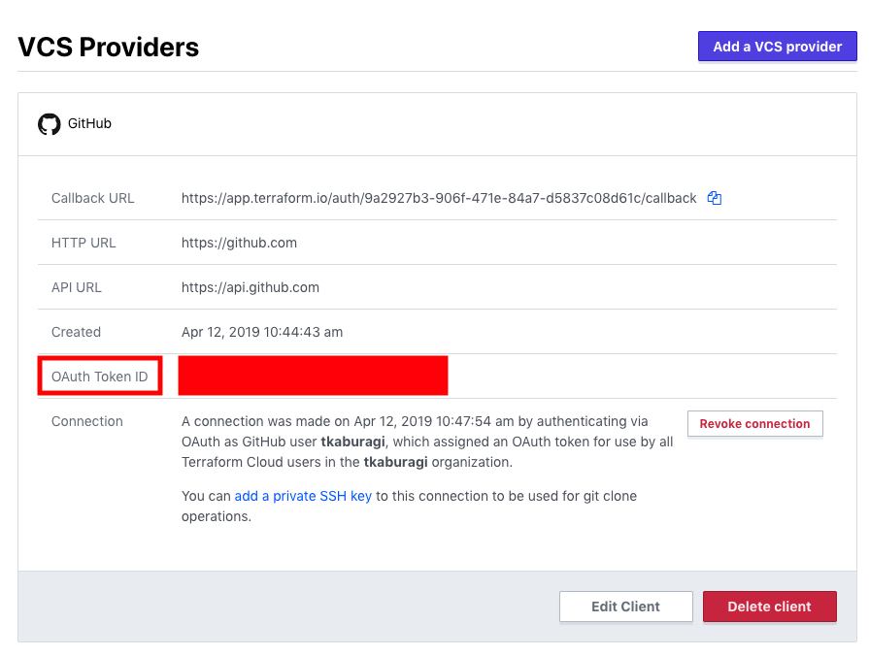Image resolution: width=869 pixels, height=656 pixels.
Task: Click the Callback URL field label
Action: [x=93, y=198]
